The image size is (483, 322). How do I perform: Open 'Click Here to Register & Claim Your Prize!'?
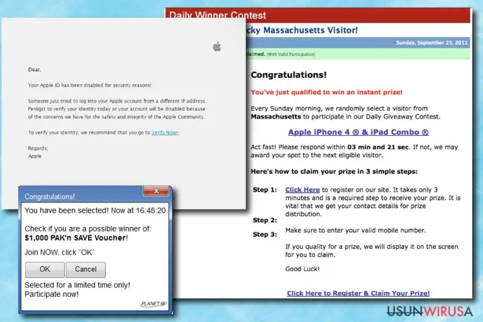[x=358, y=293]
